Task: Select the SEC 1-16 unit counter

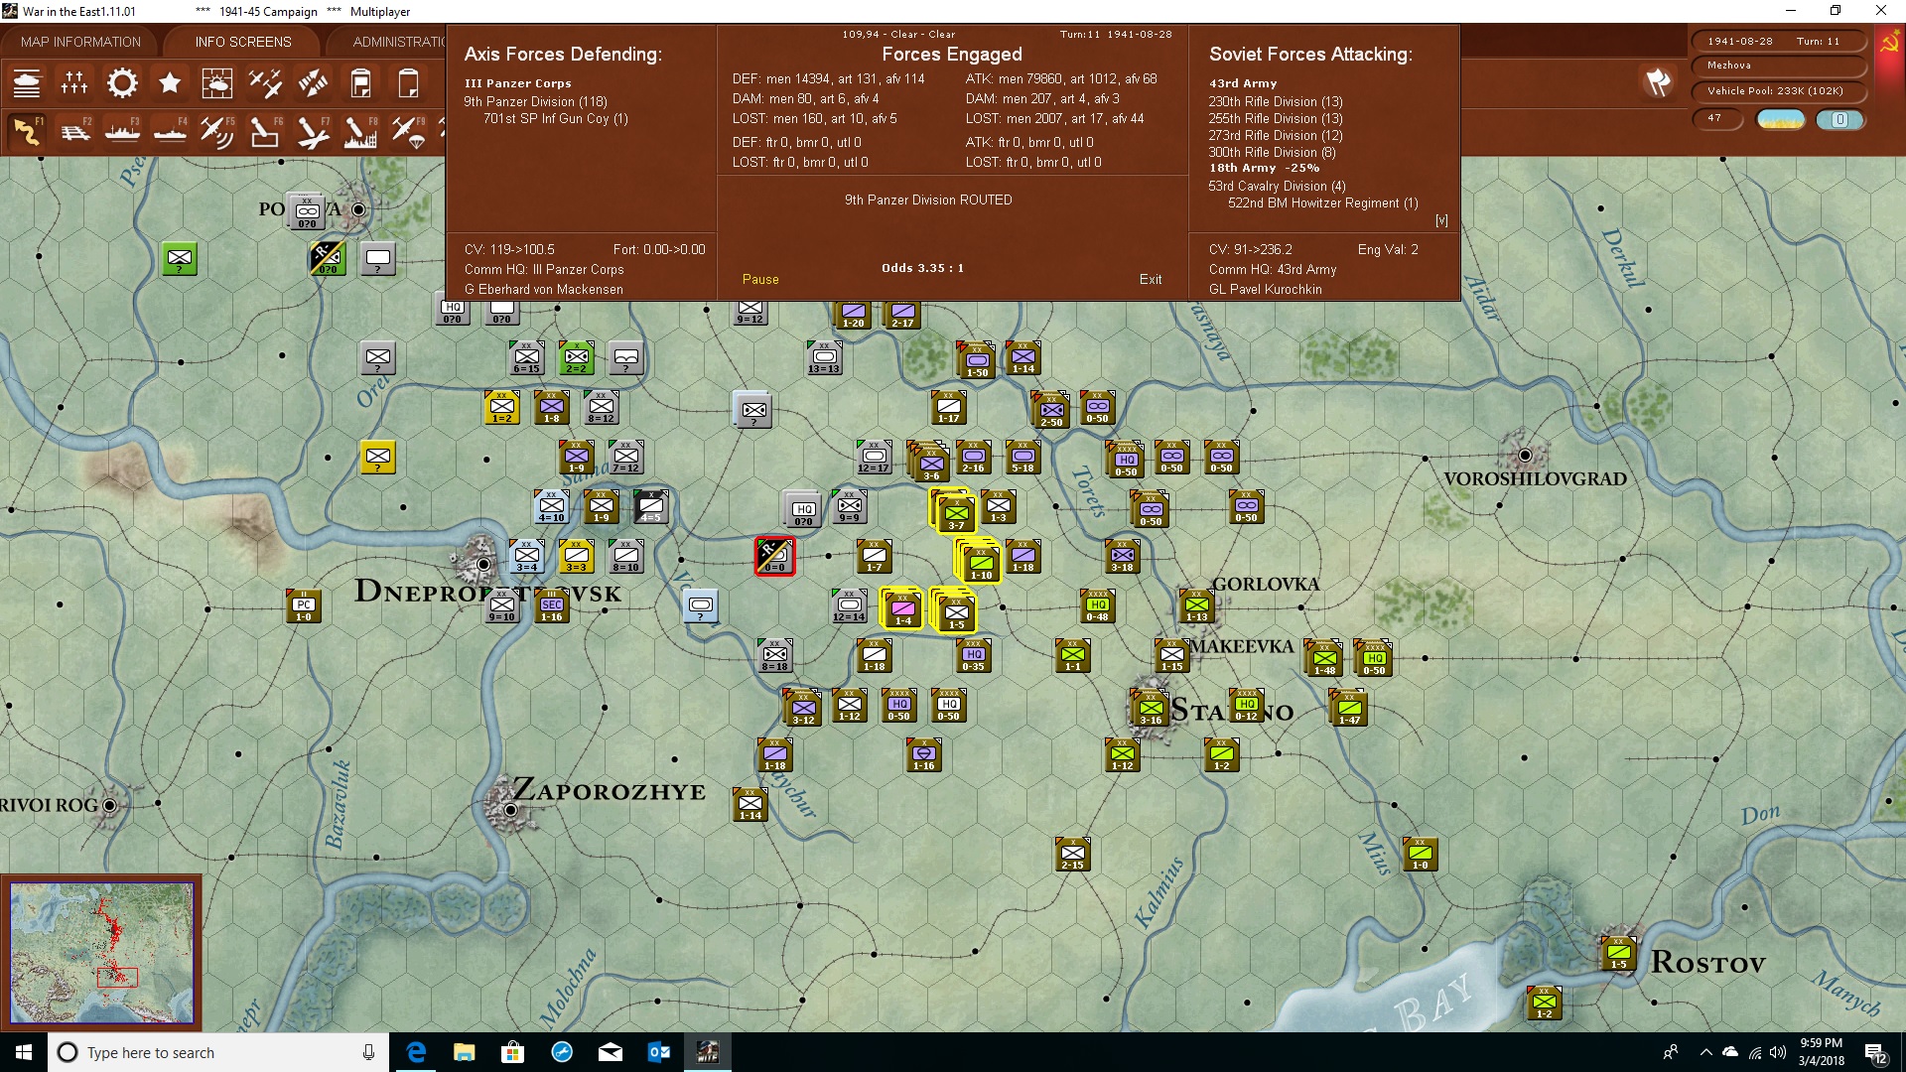Action: (x=552, y=605)
